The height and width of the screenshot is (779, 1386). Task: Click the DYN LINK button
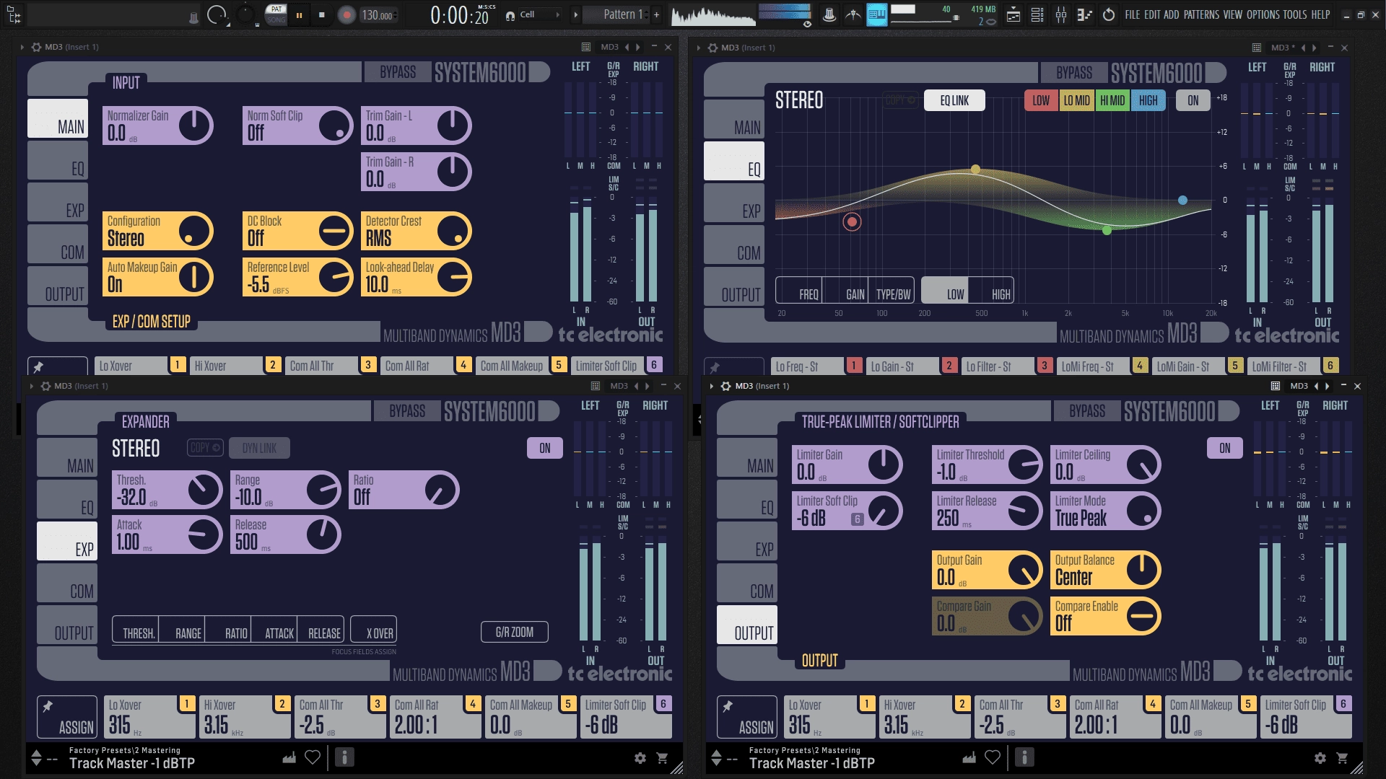coord(259,448)
